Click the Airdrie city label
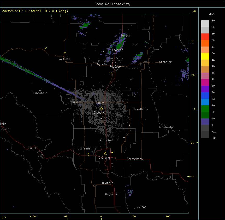 (105, 140)
